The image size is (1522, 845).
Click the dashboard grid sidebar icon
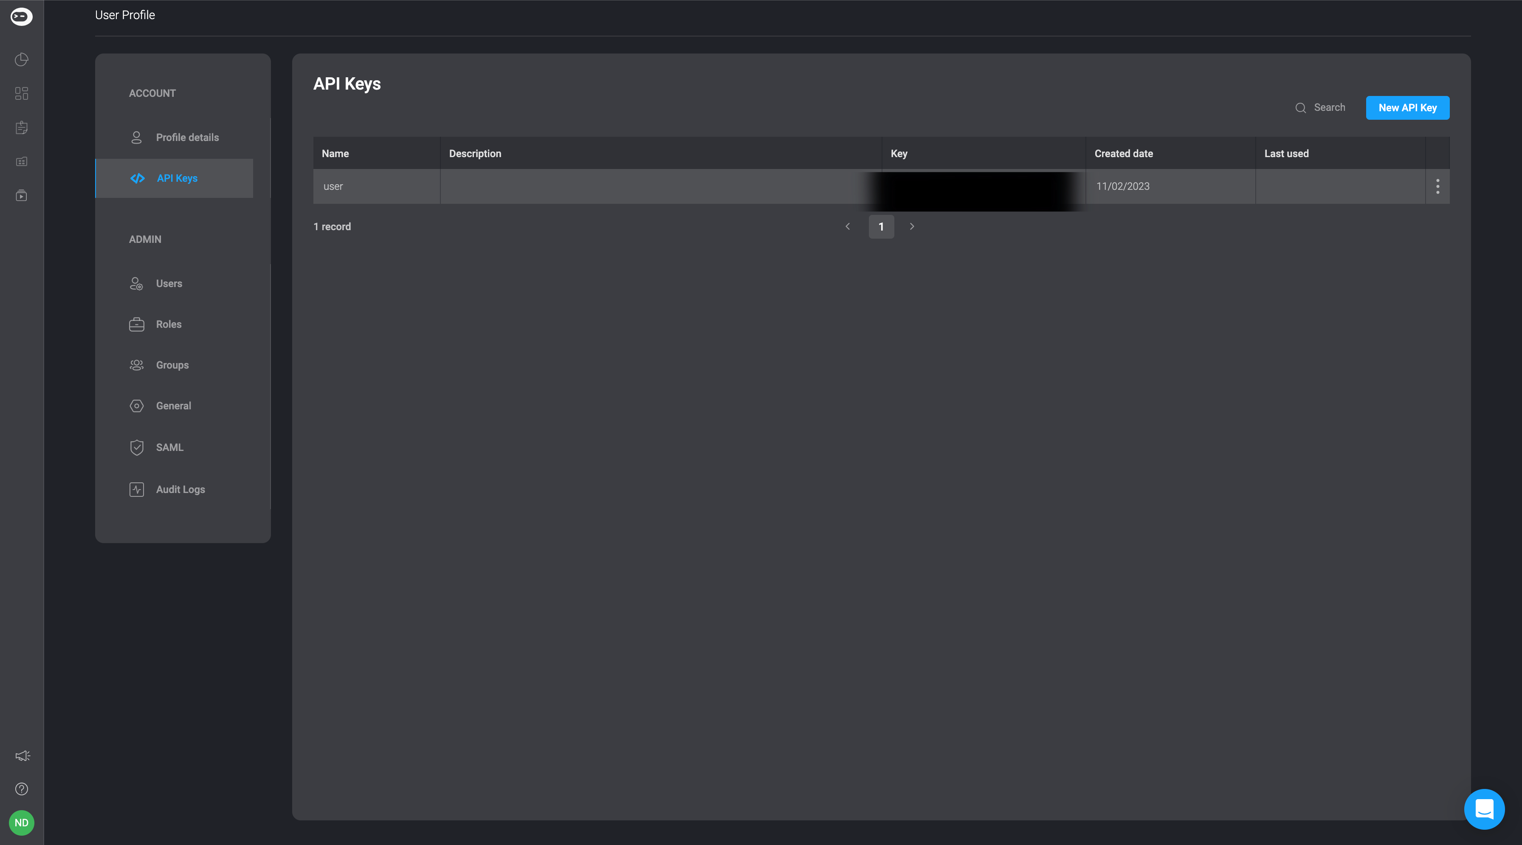point(21,93)
